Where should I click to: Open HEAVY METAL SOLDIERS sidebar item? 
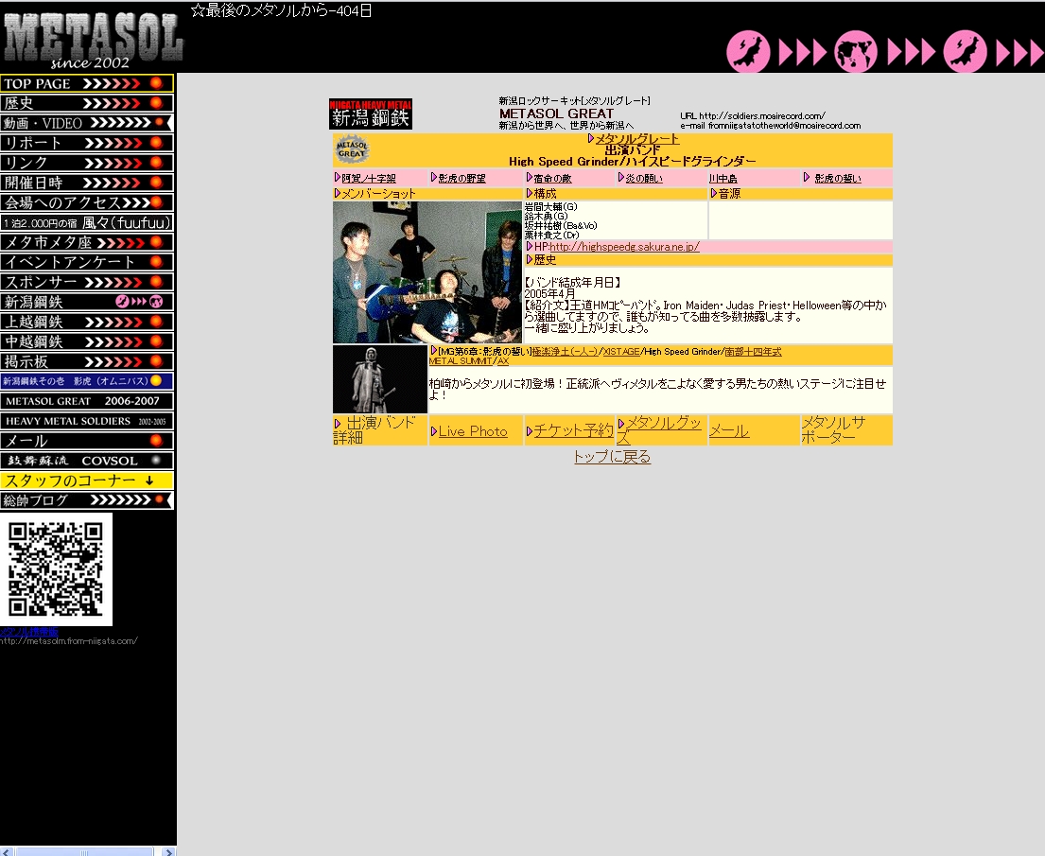coord(87,421)
